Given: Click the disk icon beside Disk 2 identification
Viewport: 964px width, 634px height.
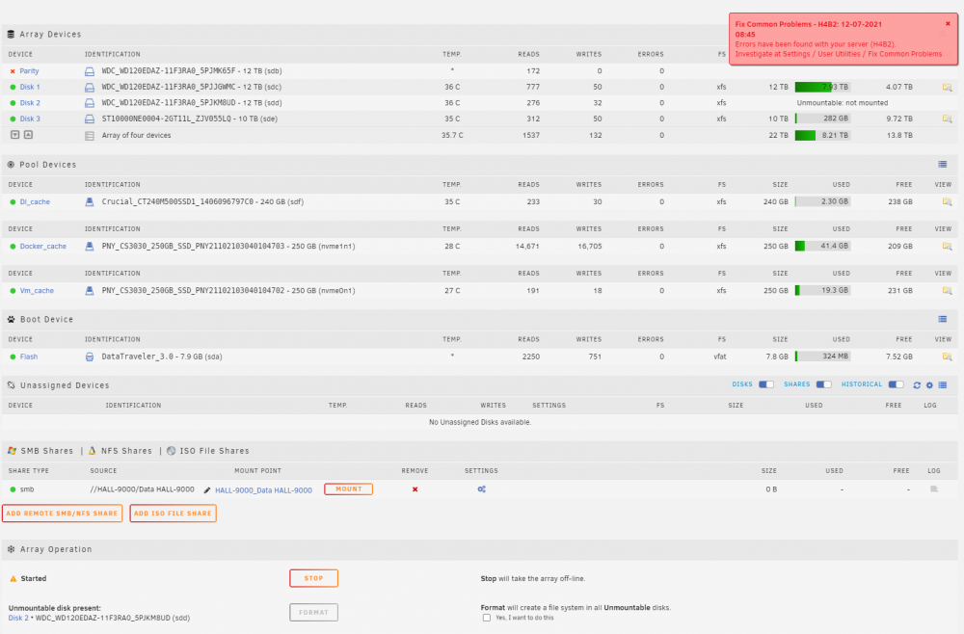Looking at the screenshot, I should (x=90, y=103).
